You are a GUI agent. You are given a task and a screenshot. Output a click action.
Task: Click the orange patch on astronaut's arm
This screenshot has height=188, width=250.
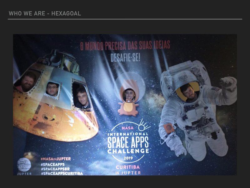point(168,128)
